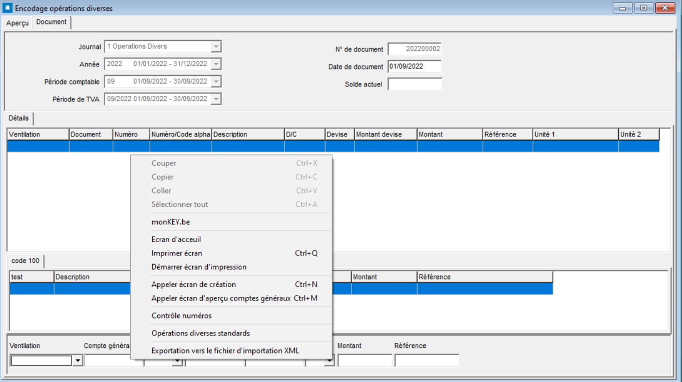This screenshot has height=382, width=682.
Task: Open monKEY.be from the context menu
Action: coord(231,222)
